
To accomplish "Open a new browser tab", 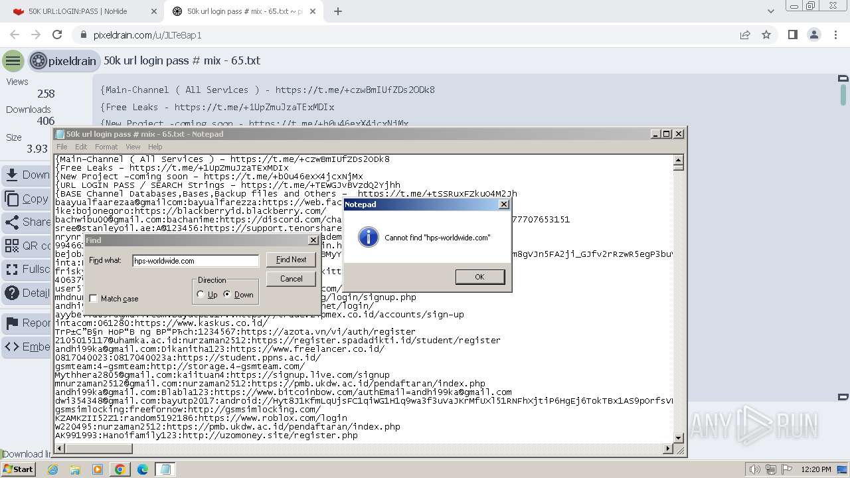I will (x=338, y=11).
